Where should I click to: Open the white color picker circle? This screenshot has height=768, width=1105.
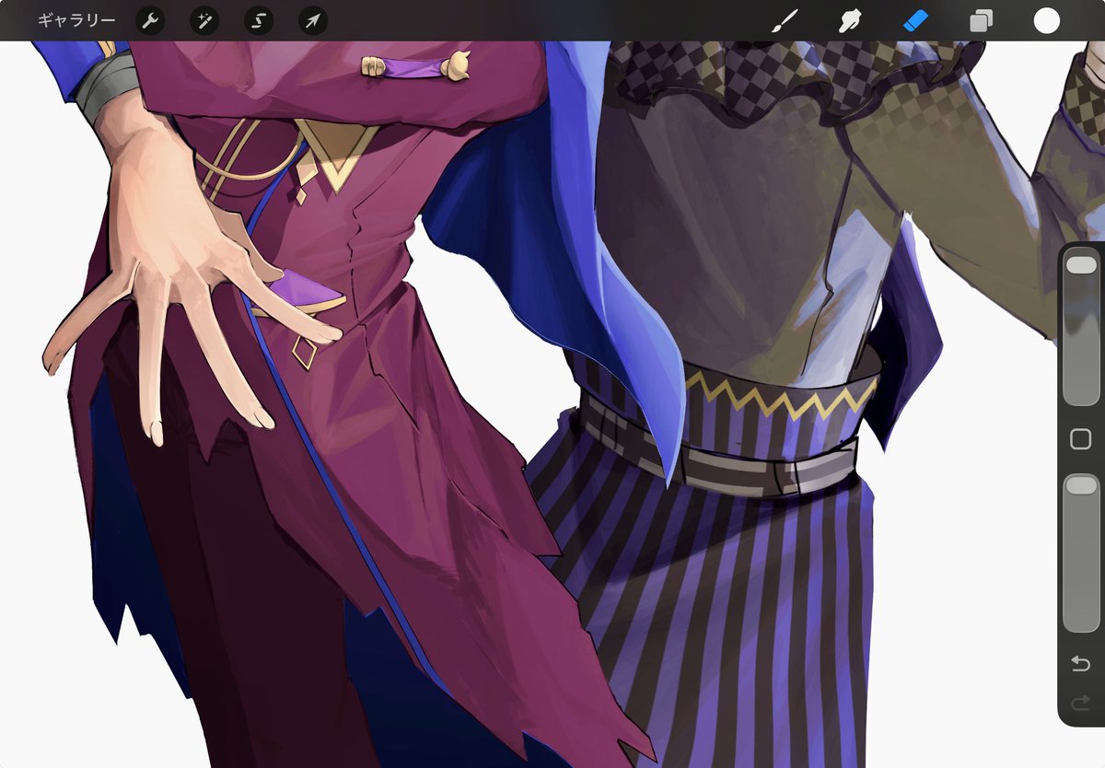[1047, 20]
